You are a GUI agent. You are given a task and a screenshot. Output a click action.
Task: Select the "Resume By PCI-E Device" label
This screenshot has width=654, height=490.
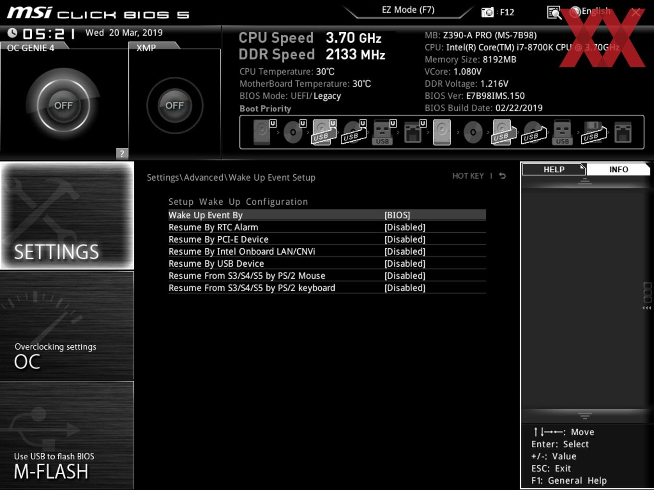(x=218, y=239)
